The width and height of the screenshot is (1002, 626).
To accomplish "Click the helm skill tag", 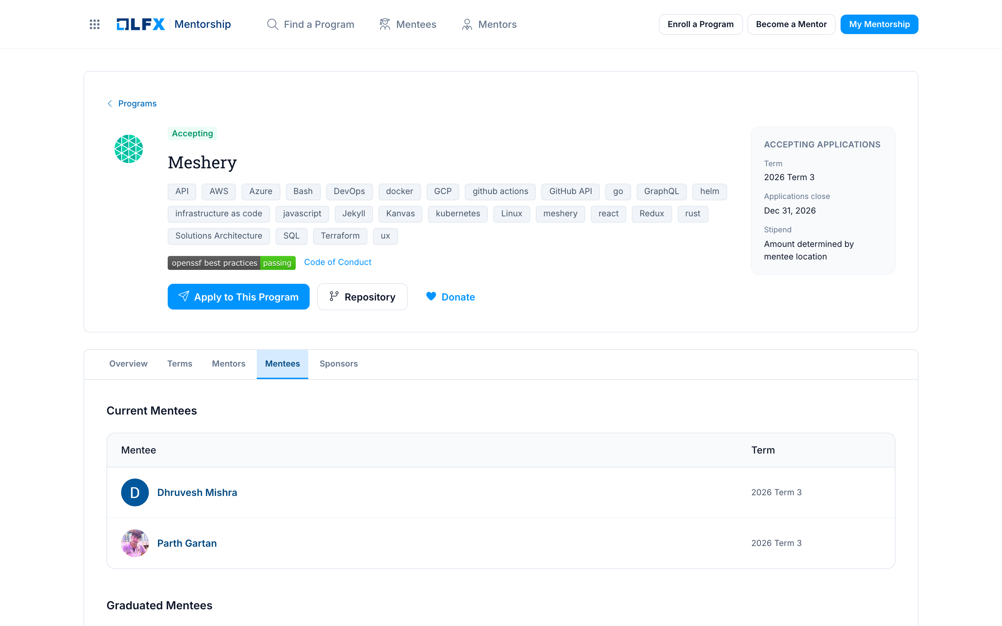I will 710,191.
